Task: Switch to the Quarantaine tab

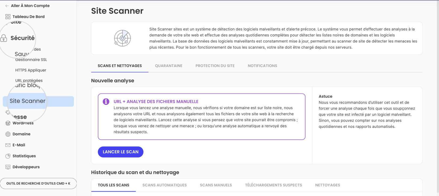Action: tap(169, 66)
